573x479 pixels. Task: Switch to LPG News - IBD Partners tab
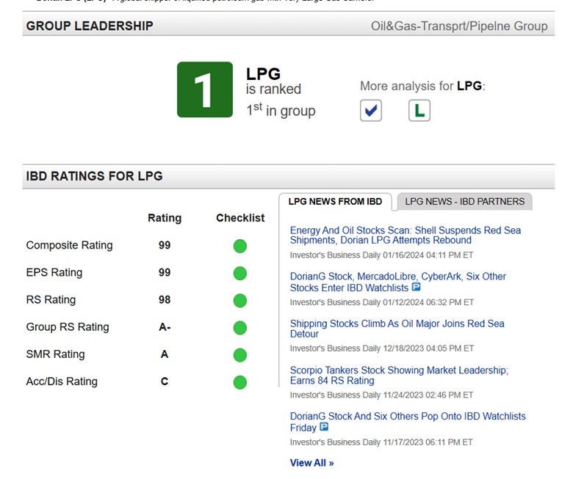(x=464, y=202)
